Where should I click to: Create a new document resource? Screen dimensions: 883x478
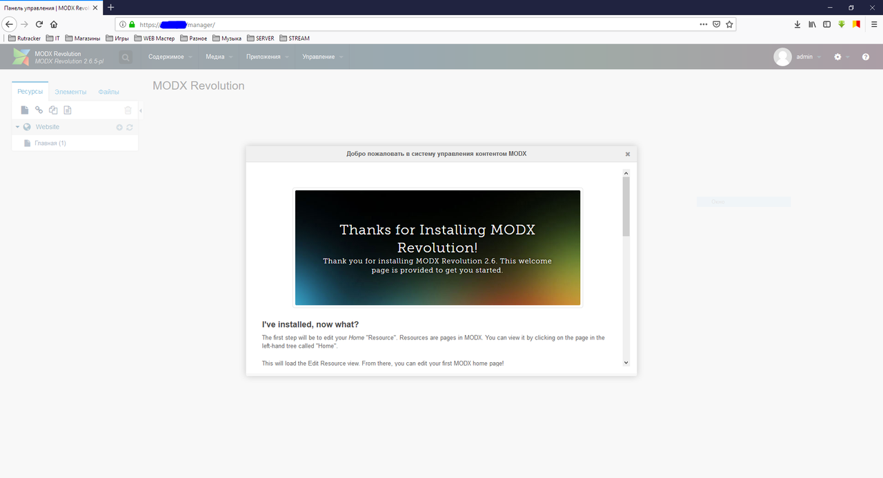tap(25, 110)
